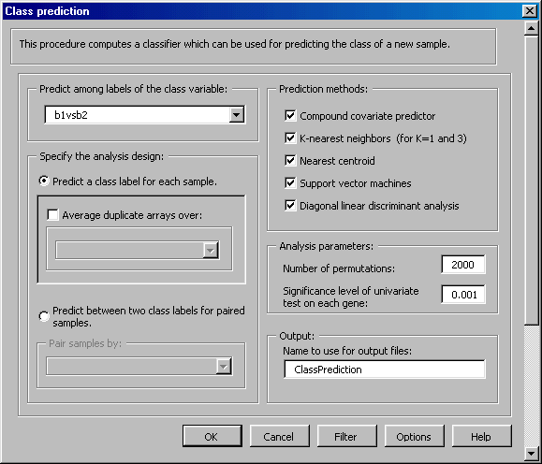The height and width of the screenshot is (464, 542).
Task: Expand the Average duplicate arrays dropdown
Action: click(x=211, y=250)
